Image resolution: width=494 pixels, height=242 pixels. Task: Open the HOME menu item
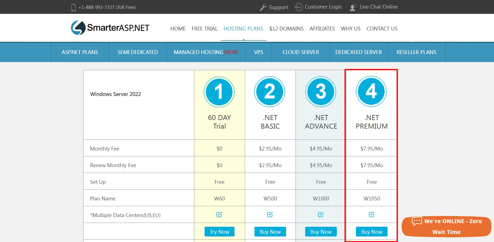[178, 29]
